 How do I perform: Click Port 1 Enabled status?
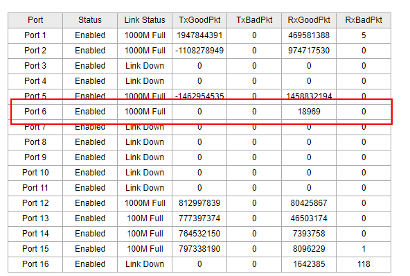pyautogui.click(x=90, y=35)
